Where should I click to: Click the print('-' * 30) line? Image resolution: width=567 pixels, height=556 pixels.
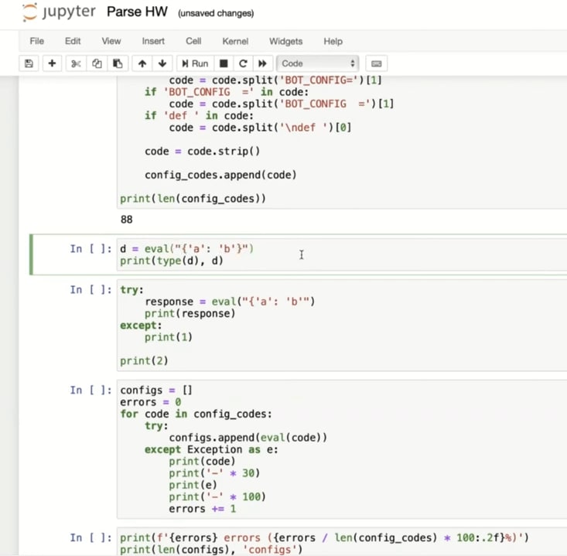[x=214, y=472]
